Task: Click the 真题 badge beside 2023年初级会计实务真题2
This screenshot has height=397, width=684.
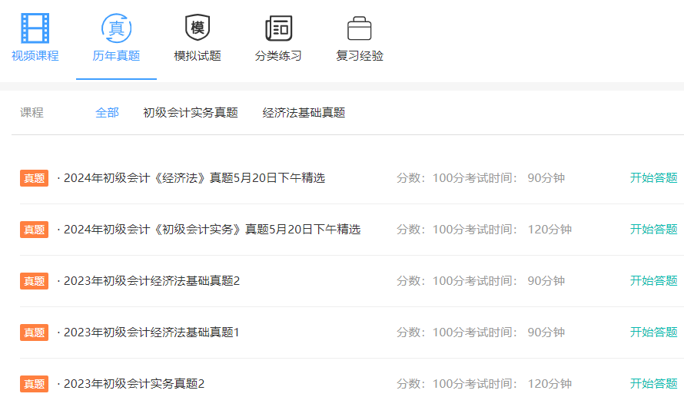Action: (x=34, y=384)
